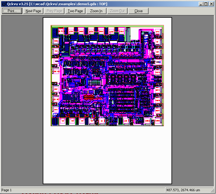Click the VB pad at layout bottom
The image size is (216, 194).
[72, 121]
